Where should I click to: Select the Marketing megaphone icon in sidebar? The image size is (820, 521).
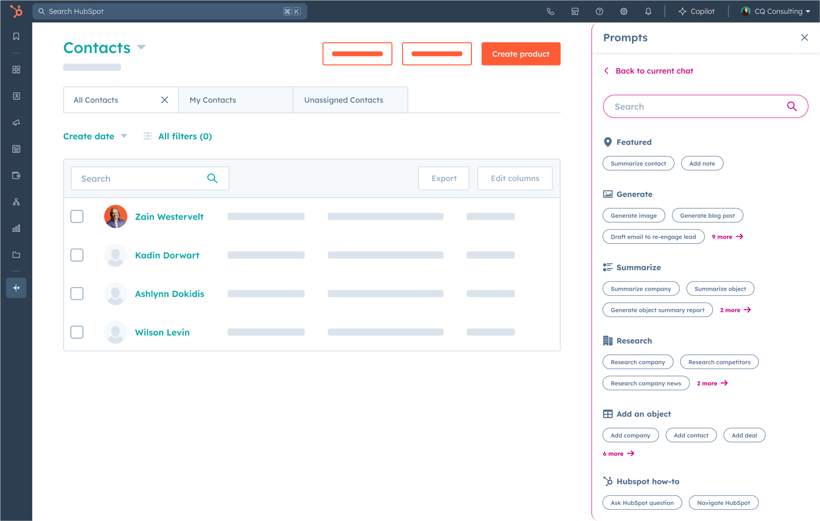coord(16,122)
